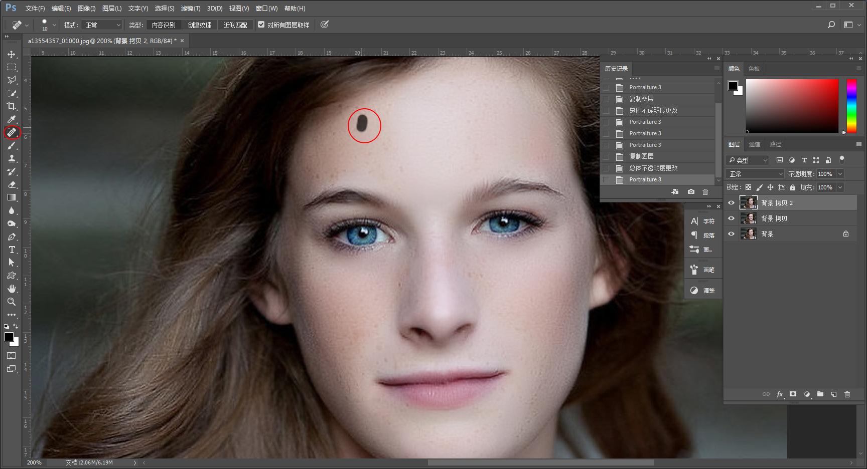Hide the 背景 拷贝 layer
This screenshot has height=469, width=867.
(x=731, y=218)
